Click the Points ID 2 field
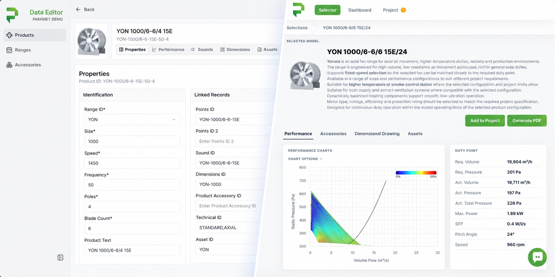The width and height of the screenshot is (555, 277). tap(233, 141)
